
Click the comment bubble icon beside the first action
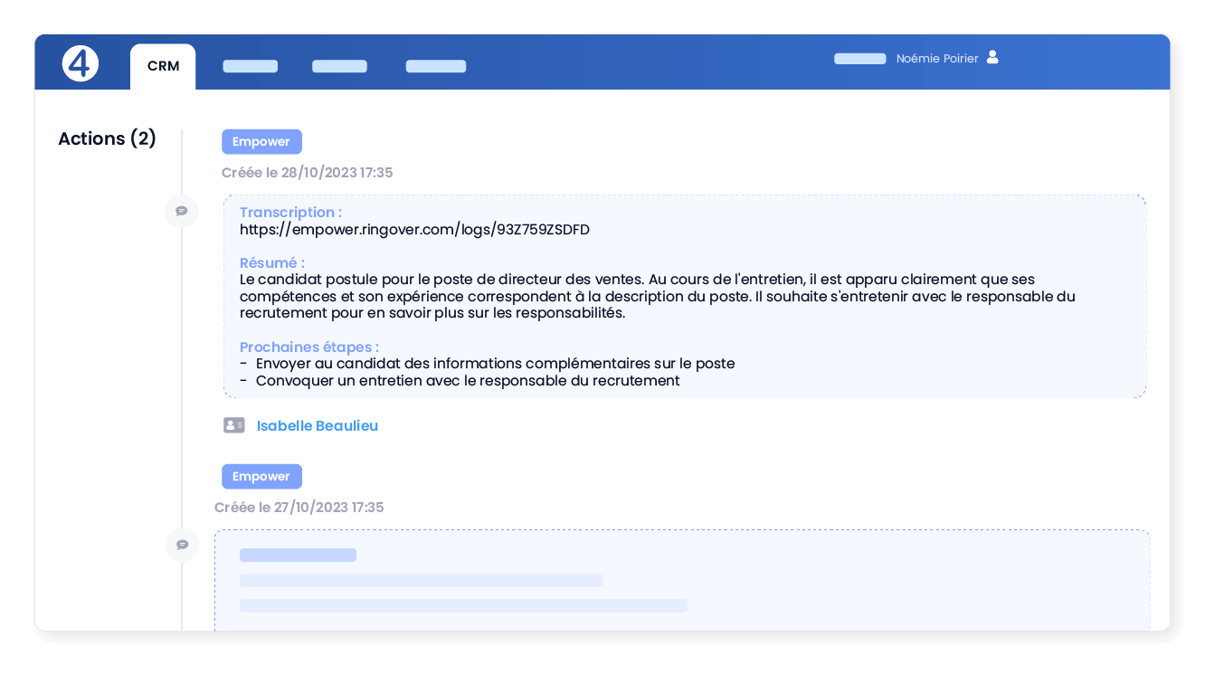[x=182, y=210]
